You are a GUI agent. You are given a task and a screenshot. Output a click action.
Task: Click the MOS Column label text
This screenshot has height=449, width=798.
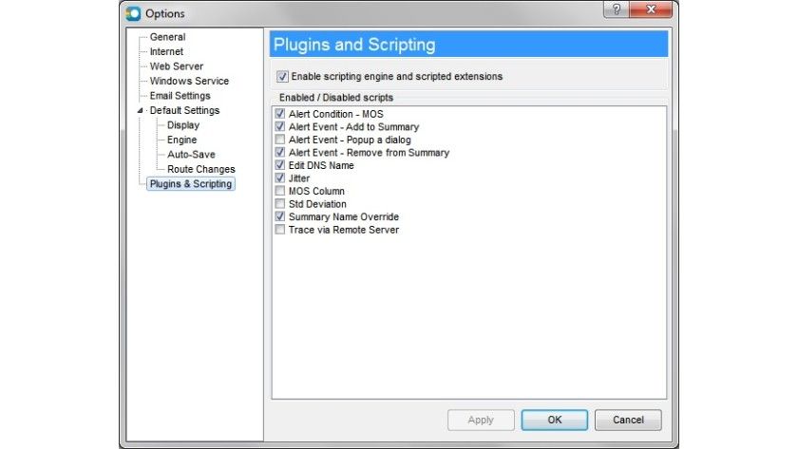pos(316,191)
